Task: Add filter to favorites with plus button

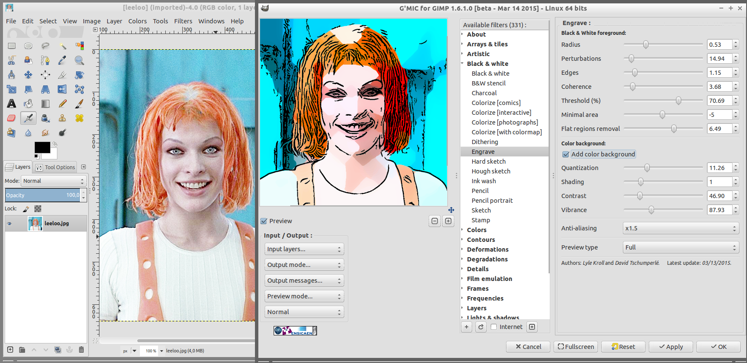Action: 466,327
